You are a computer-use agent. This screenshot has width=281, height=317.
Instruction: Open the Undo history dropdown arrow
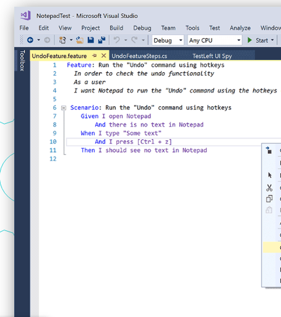click(x=126, y=40)
